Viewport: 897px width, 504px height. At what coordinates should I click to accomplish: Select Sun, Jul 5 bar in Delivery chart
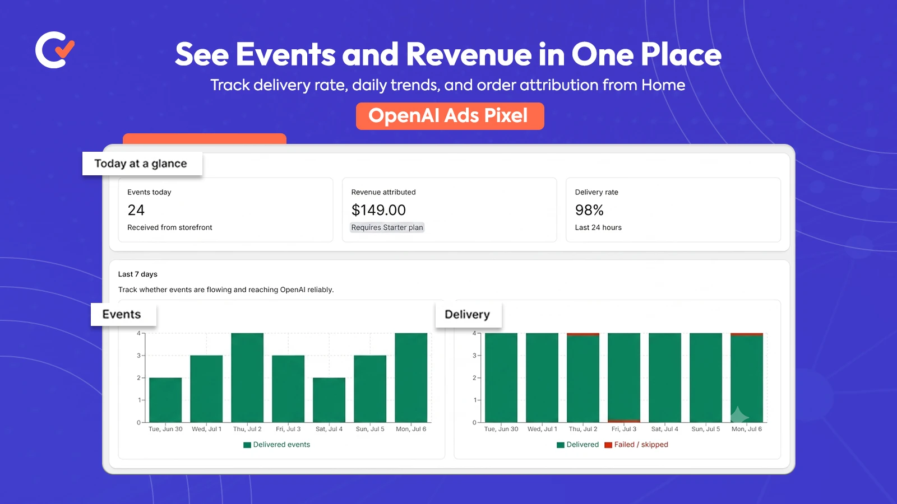click(x=706, y=377)
